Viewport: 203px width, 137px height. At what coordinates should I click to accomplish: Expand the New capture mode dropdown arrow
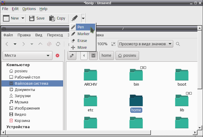click(x=23, y=18)
